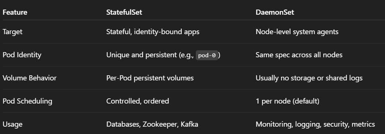Viewport: 385px width, 134px height.
Task: Click the word Kafka in Usage row
Action: [189, 124]
